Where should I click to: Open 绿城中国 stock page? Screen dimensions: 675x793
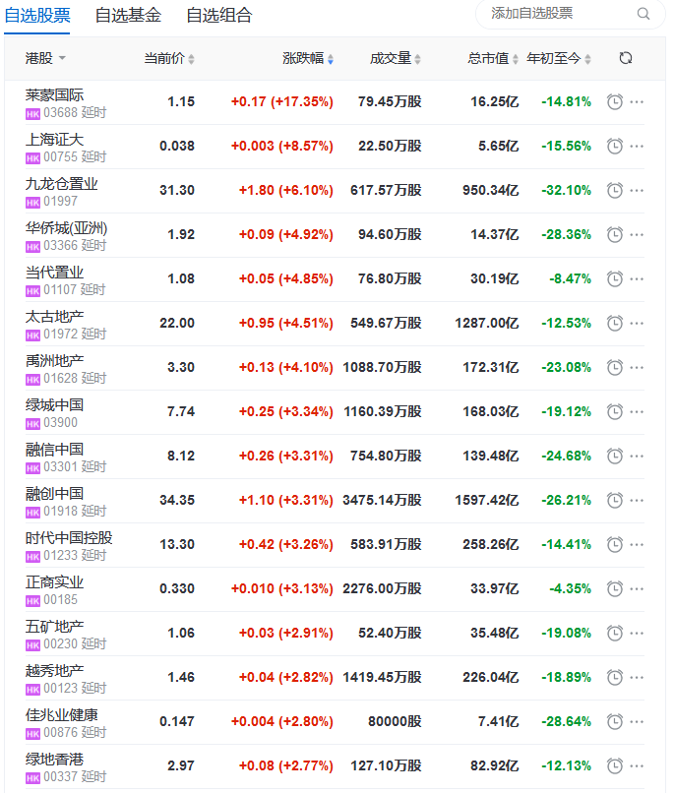54,405
